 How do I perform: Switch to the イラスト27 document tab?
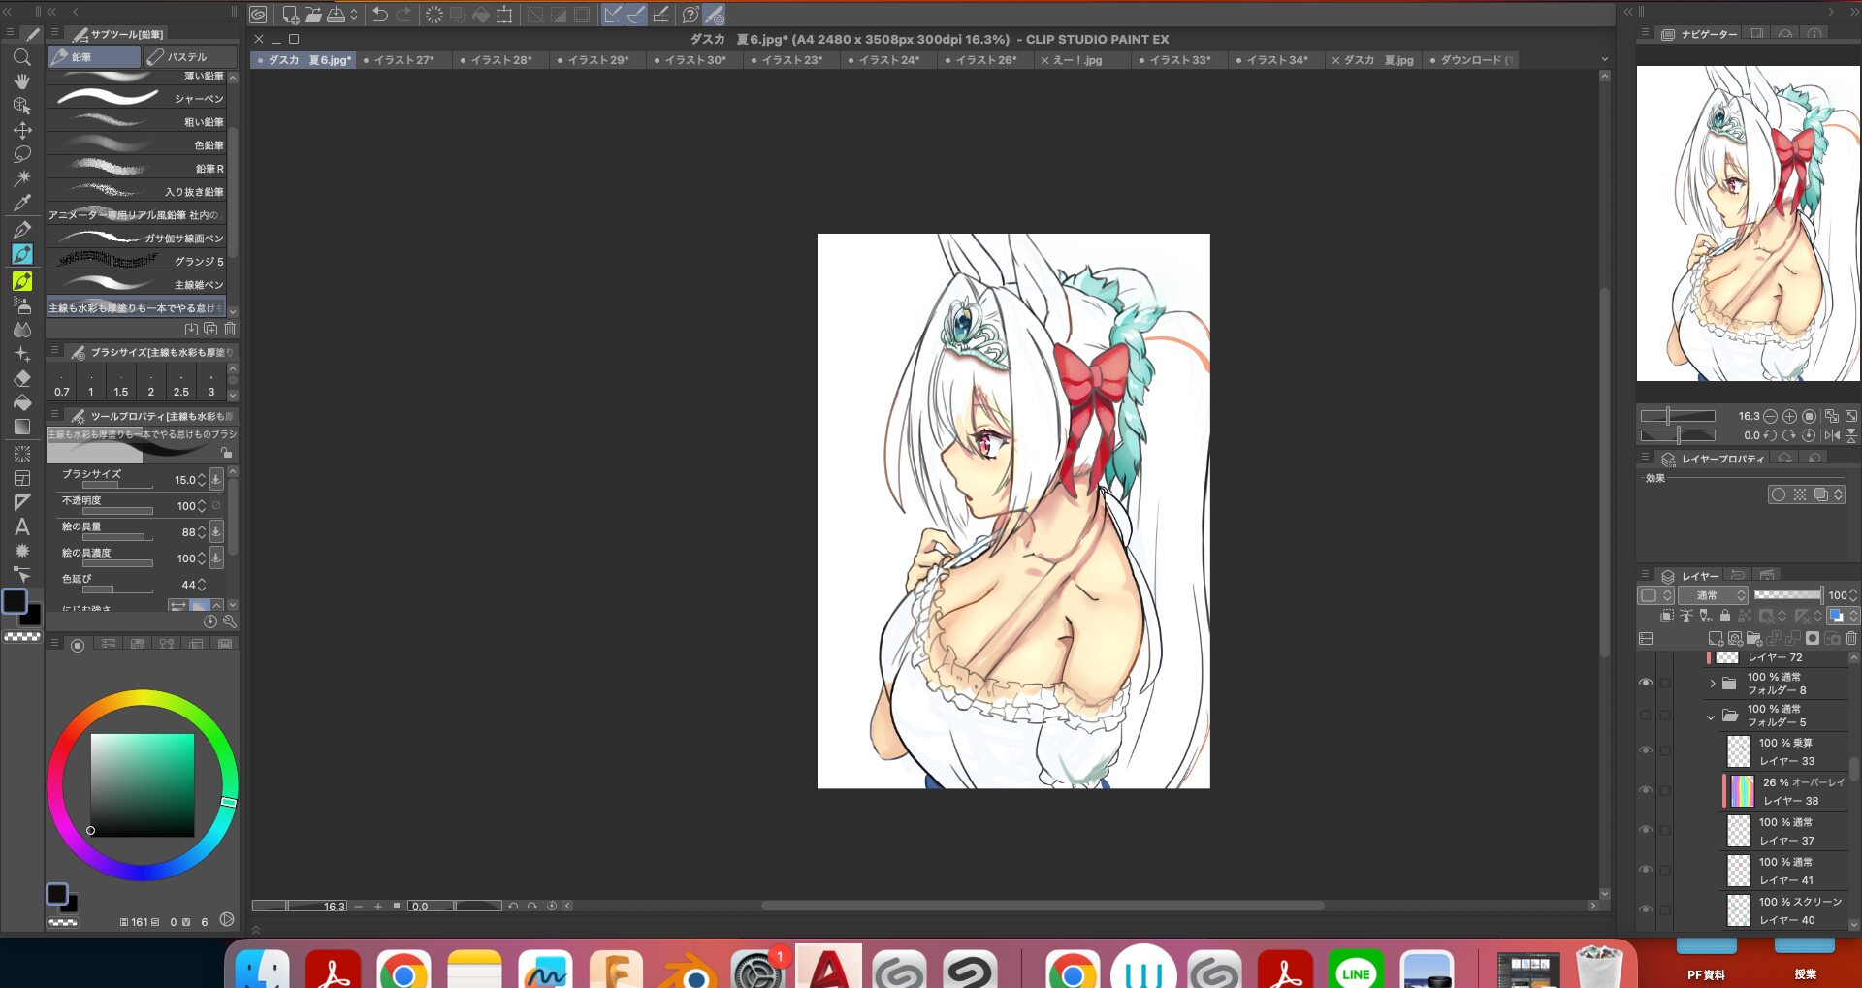[x=403, y=60]
